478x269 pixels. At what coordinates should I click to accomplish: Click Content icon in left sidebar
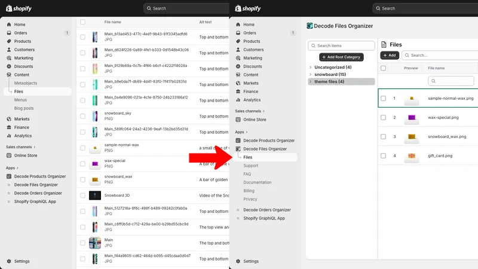pyautogui.click(x=9, y=75)
